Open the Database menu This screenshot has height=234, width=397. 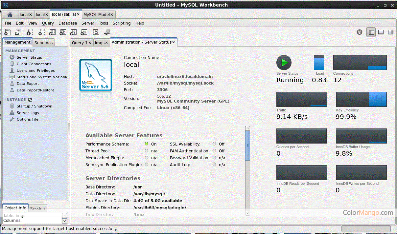click(67, 23)
